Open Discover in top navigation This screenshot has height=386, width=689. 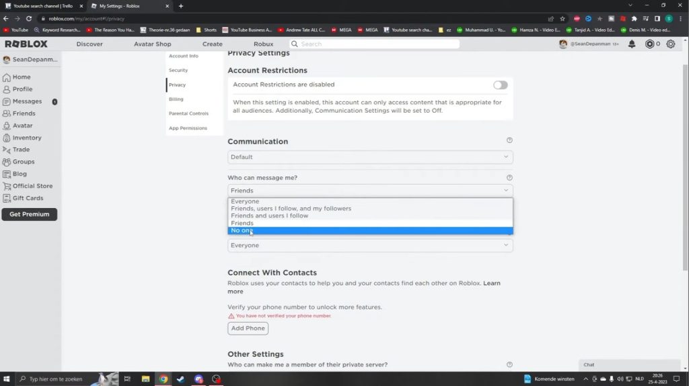89,44
